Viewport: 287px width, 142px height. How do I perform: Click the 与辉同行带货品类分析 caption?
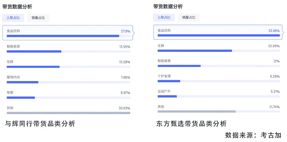[x=40, y=124]
